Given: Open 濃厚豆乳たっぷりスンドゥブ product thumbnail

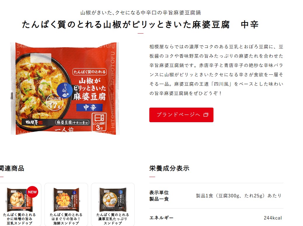Looking at the screenshot, I should click(x=113, y=200).
